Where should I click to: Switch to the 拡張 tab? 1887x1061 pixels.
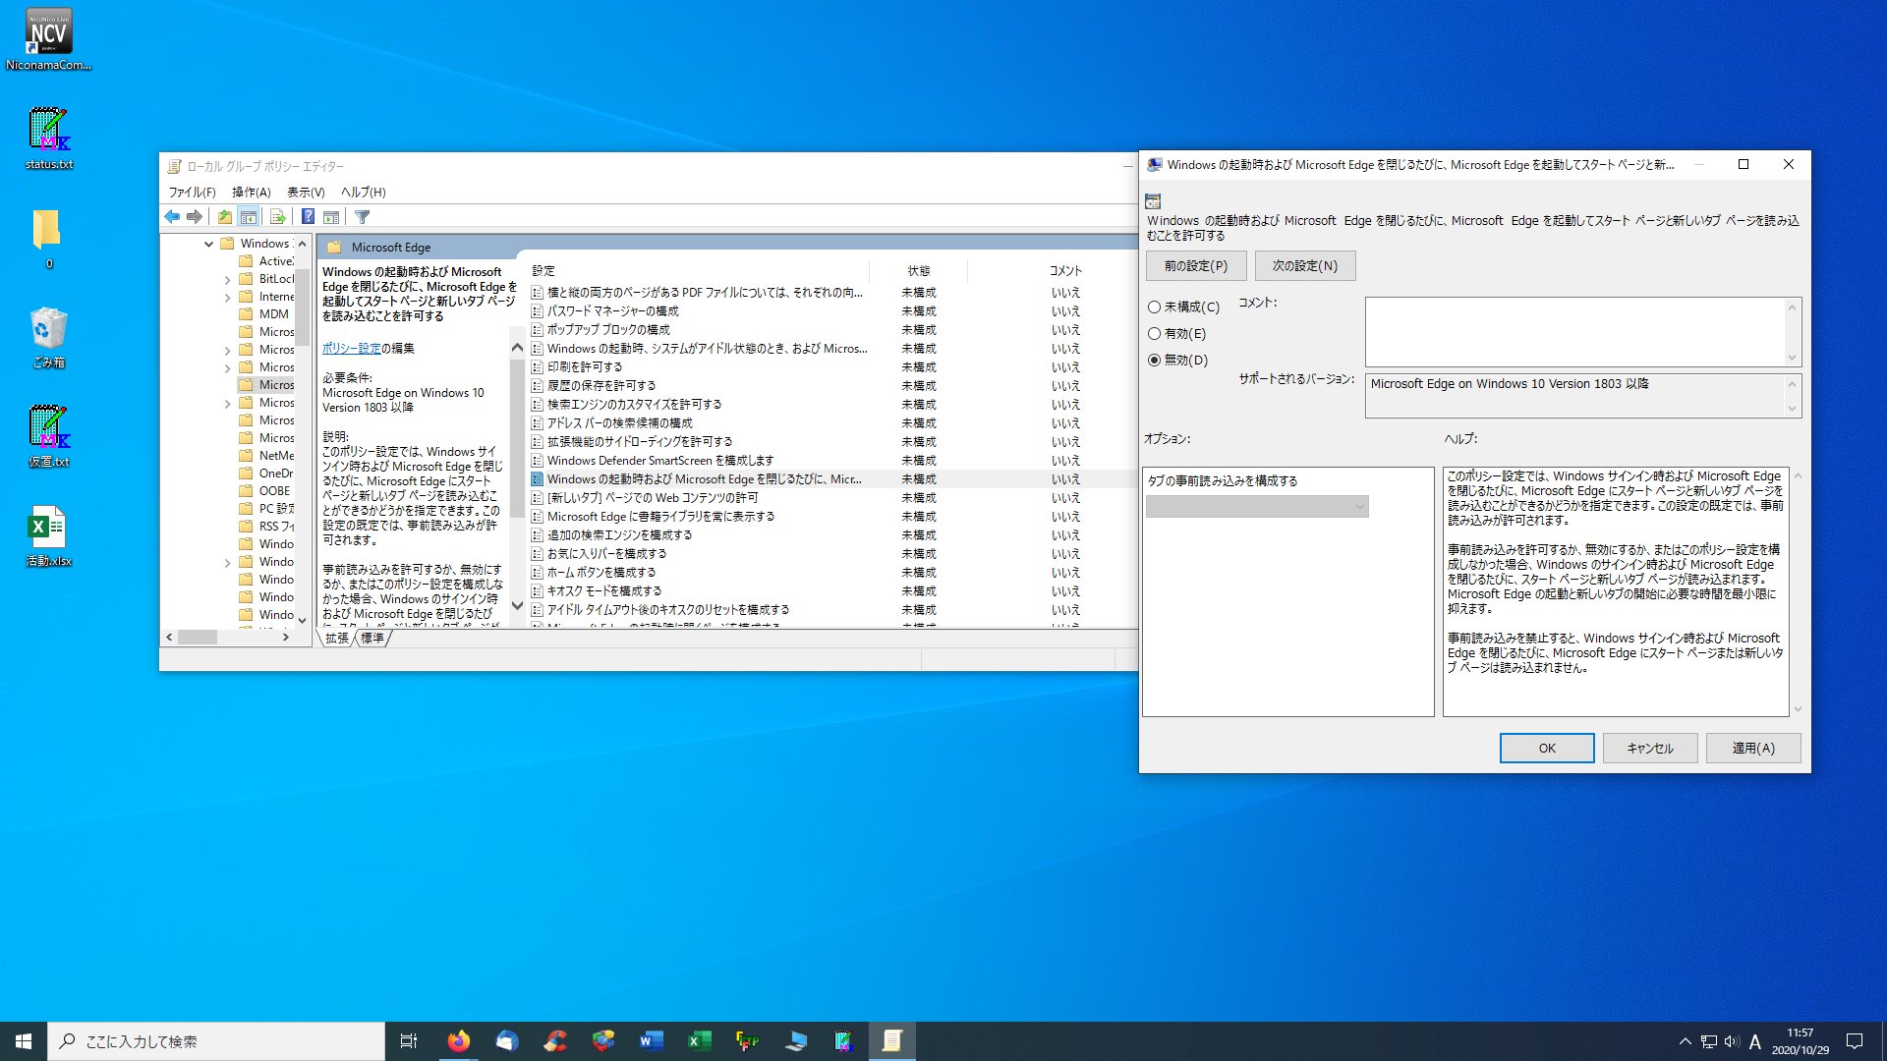point(337,639)
